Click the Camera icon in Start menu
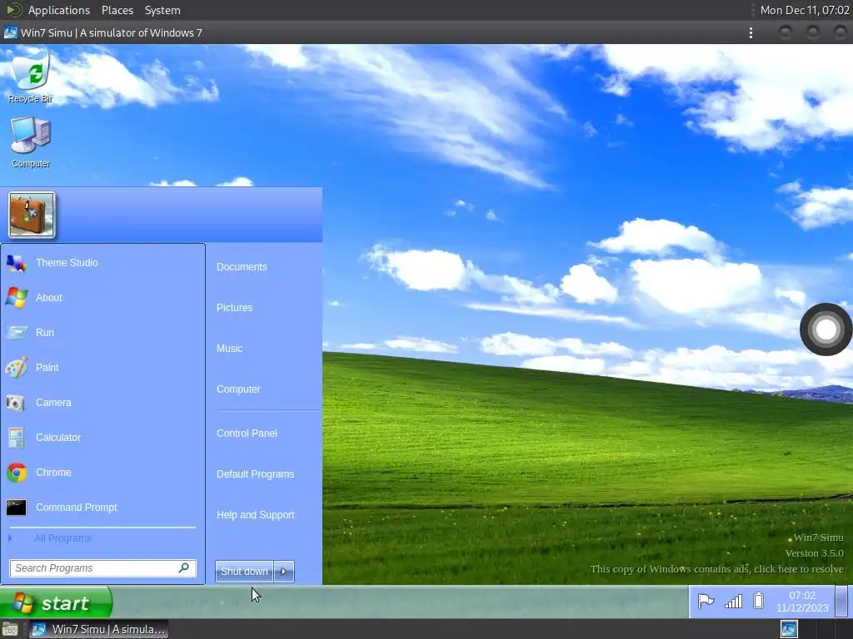The height and width of the screenshot is (639, 853). tap(16, 403)
